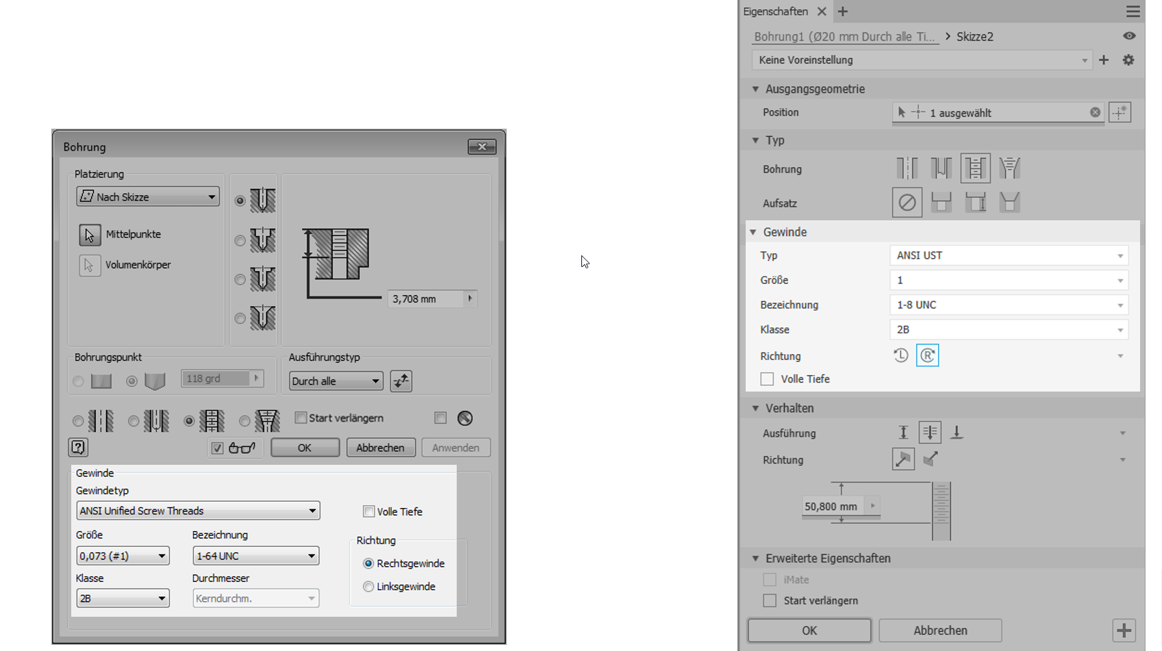Select left-hand thread direction icon
The width and height of the screenshot is (1162, 651).
[x=900, y=355]
